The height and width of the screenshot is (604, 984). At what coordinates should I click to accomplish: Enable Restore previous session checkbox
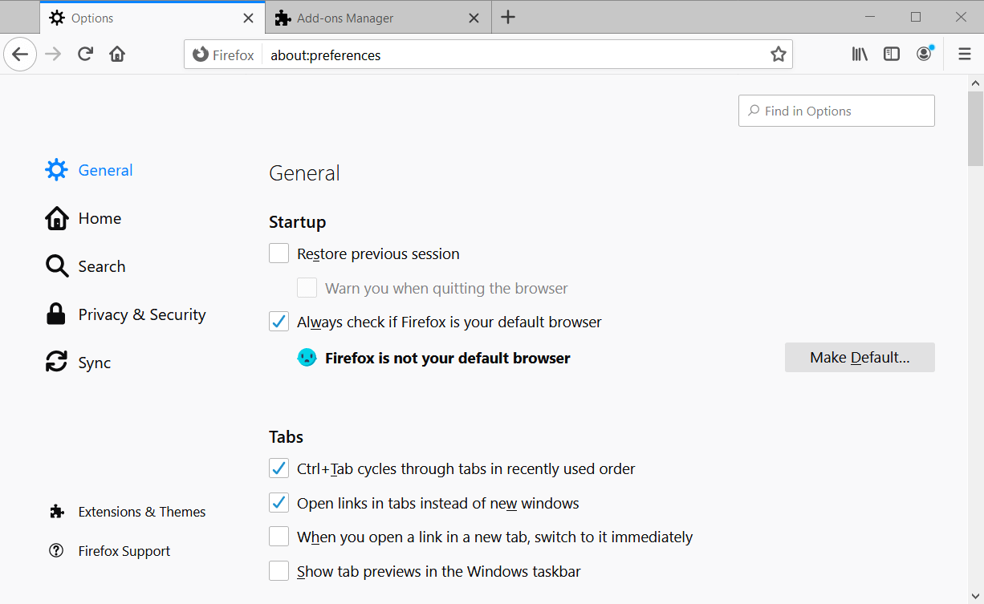click(x=279, y=253)
